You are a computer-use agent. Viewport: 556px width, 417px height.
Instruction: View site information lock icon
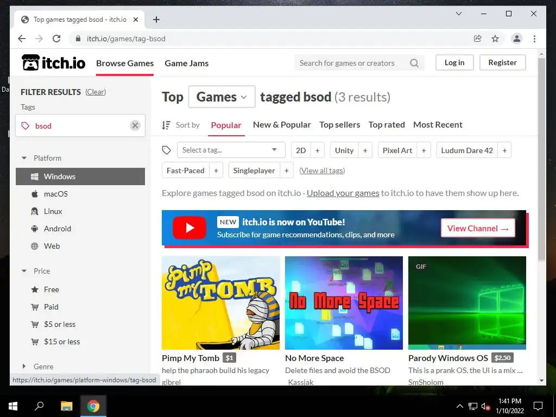pos(78,39)
